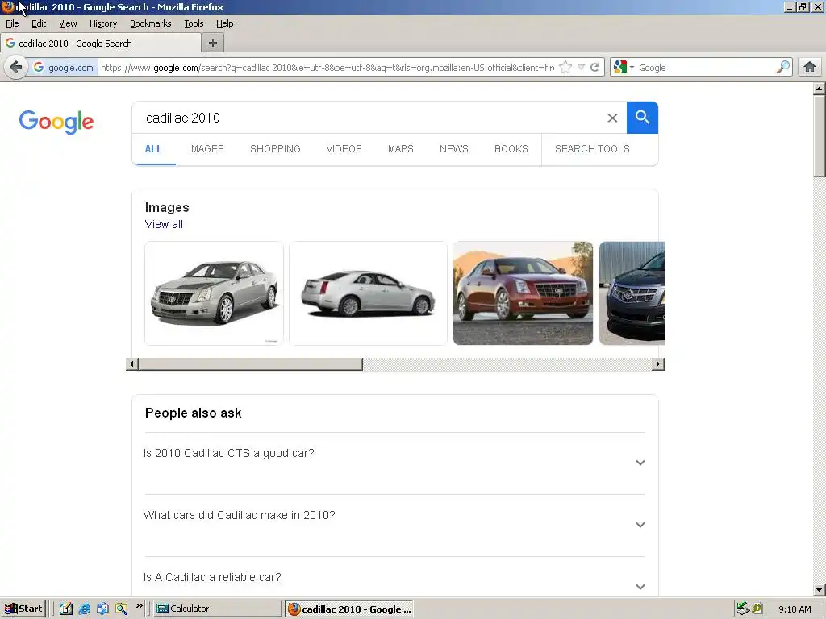Open the Help menu
Viewport: 826px width, 619px height.
(225, 23)
